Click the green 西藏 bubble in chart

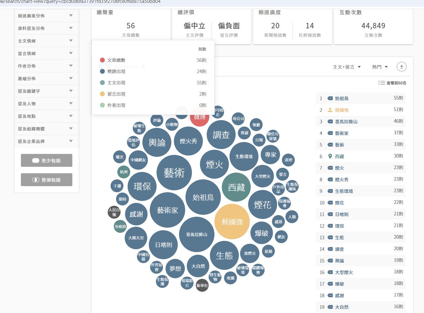click(x=236, y=187)
